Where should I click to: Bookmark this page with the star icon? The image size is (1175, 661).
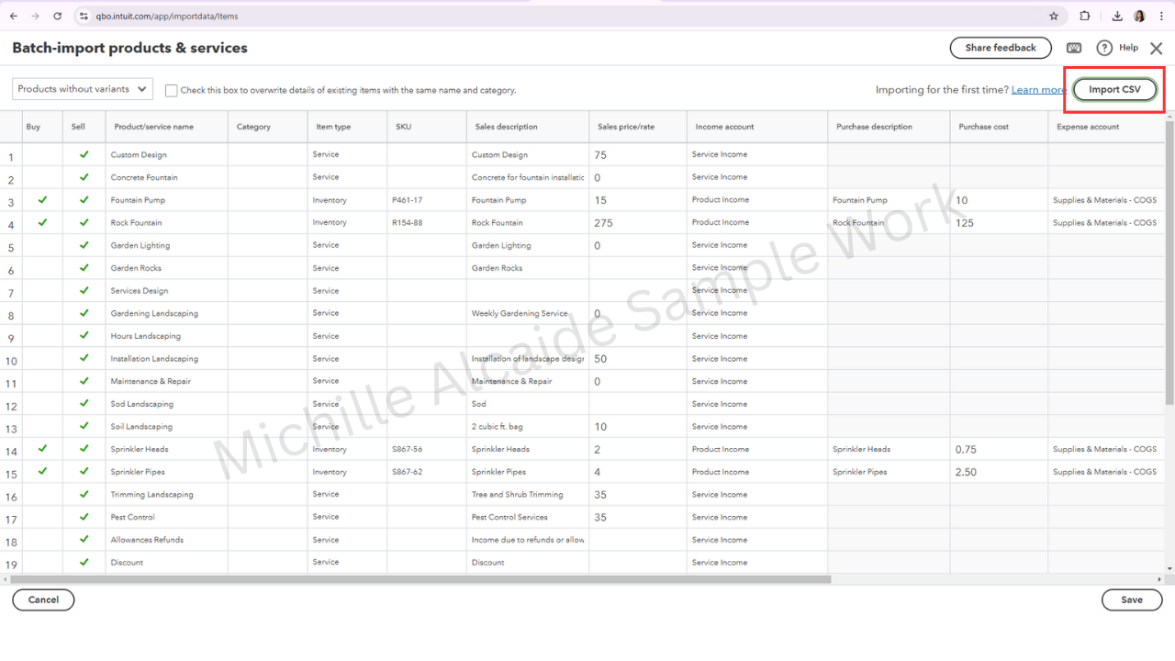[1054, 17]
